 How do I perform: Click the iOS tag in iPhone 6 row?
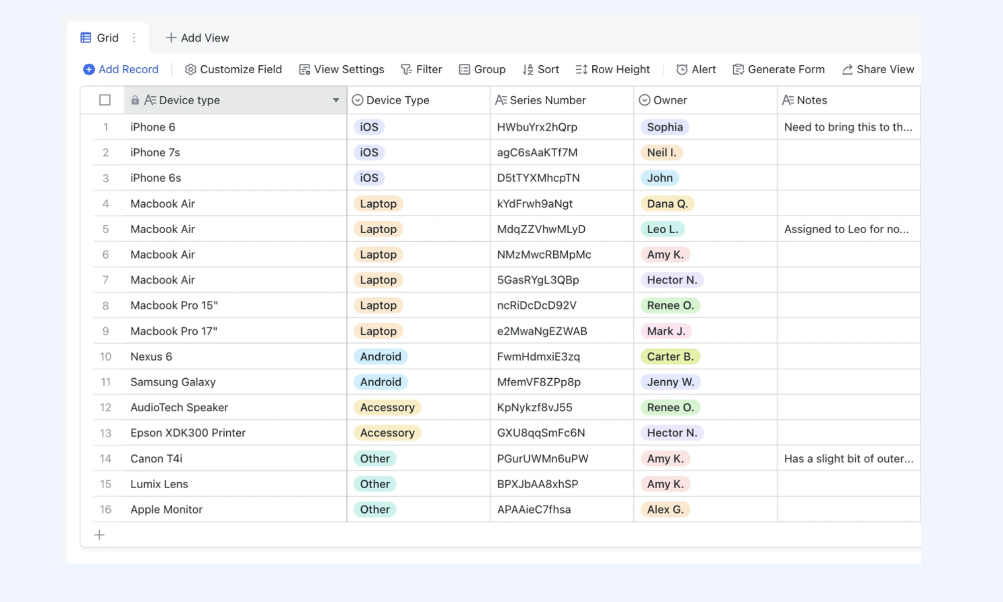pyautogui.click(x=369, y=127)
